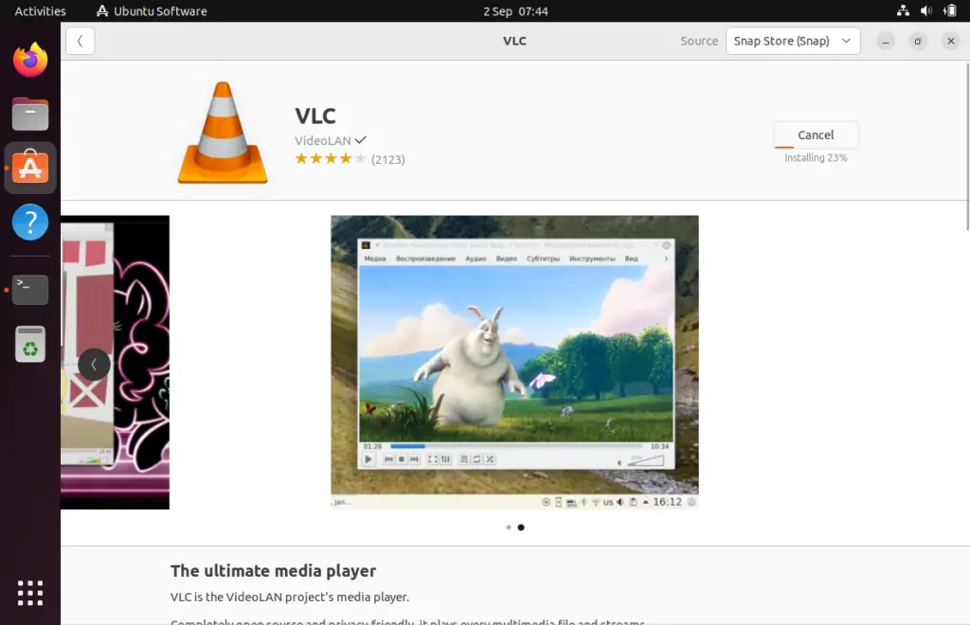The height and width of the screenshot is (625, 970).
Task: Open the Source dropdown Snap Store (Snap)
Action: [x=793, y=41]
